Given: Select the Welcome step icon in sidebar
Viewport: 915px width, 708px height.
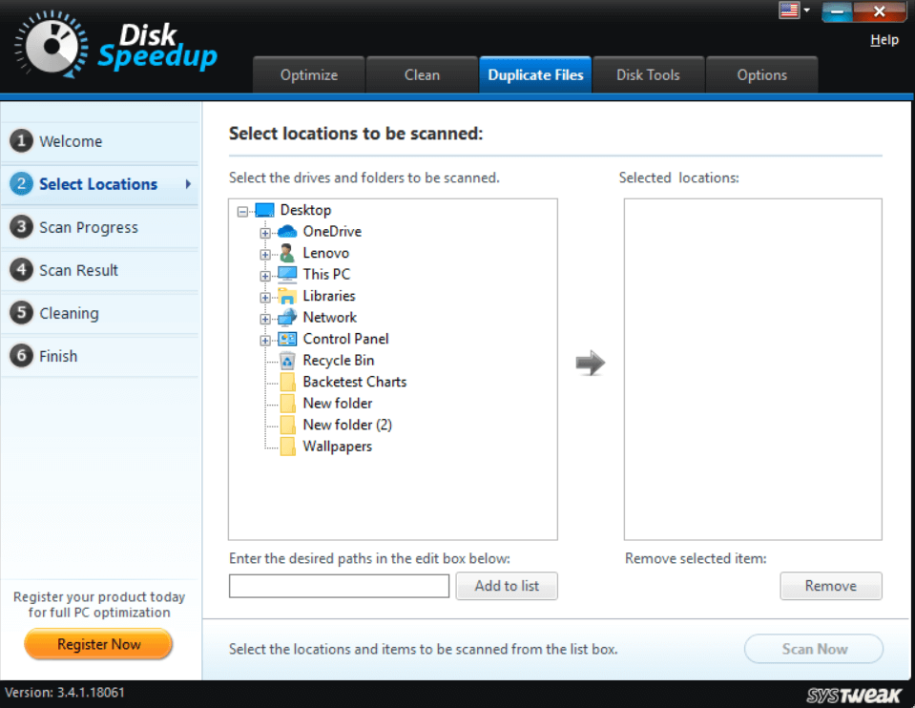Looking at the screenshot, I should (22, 140).
